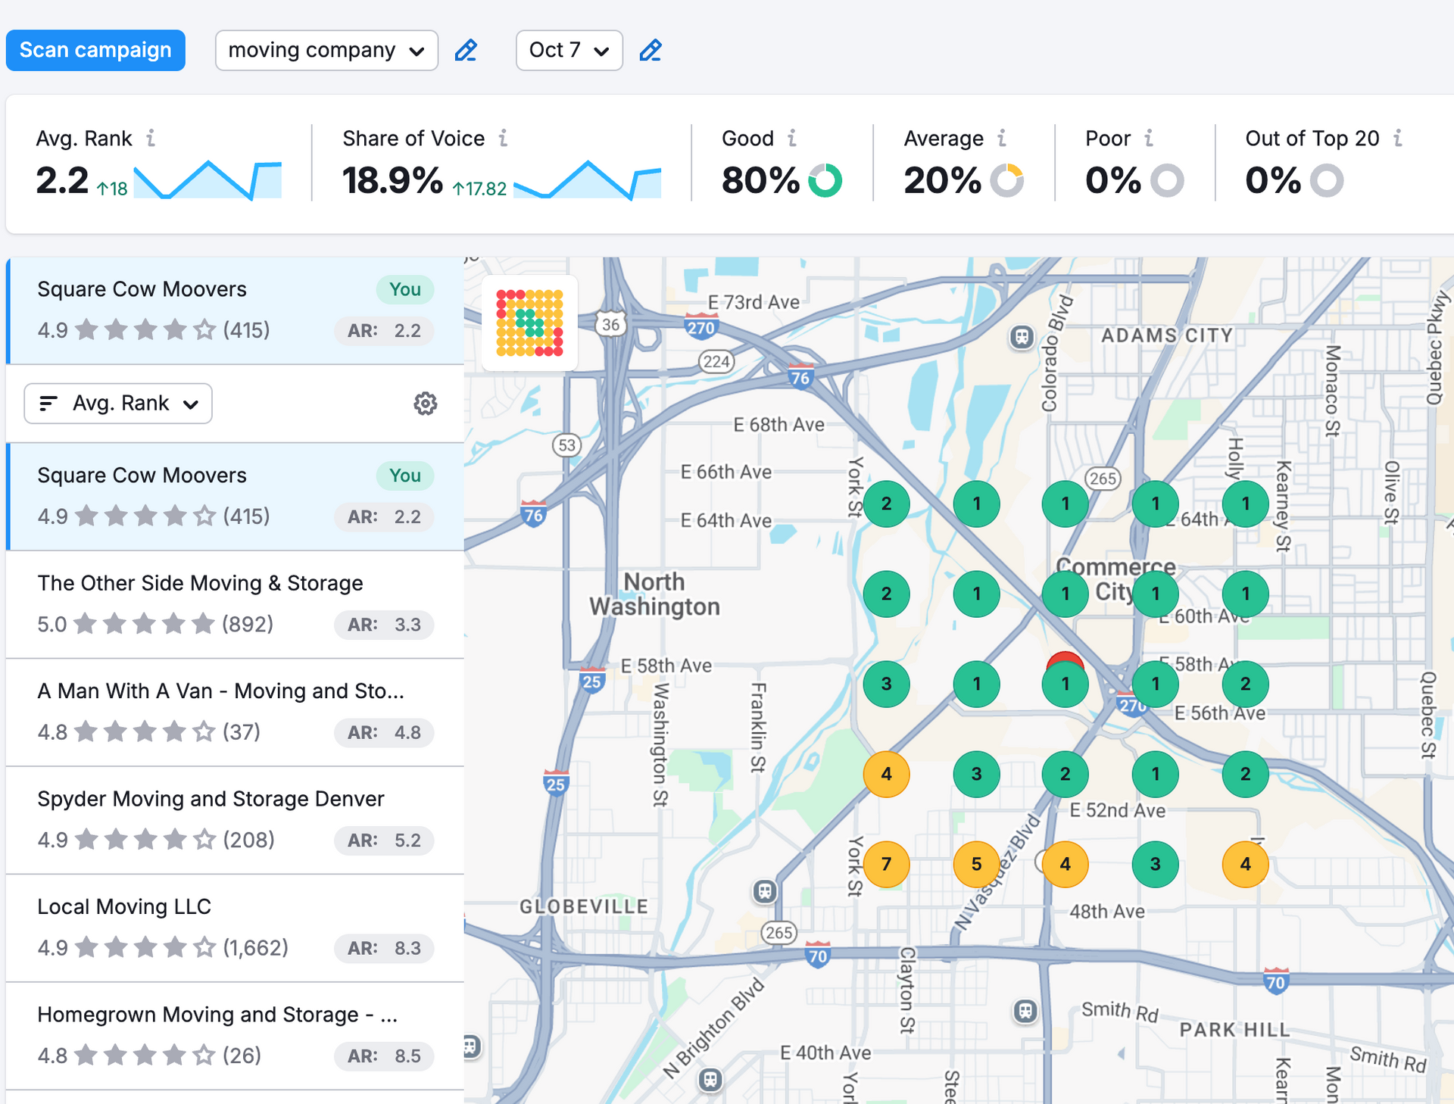Click the heatmap grid thumbnail on the map
Image resolution: width=1454 pixels, height=1104 pixels.
(529, 323)
